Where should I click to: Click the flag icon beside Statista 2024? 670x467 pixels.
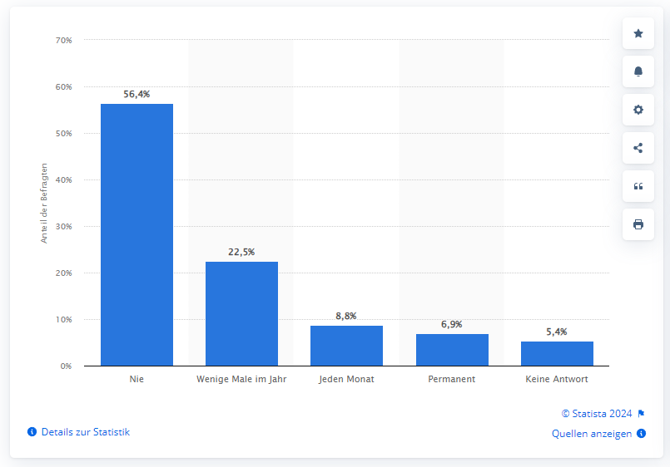click(x=641, y=414)
